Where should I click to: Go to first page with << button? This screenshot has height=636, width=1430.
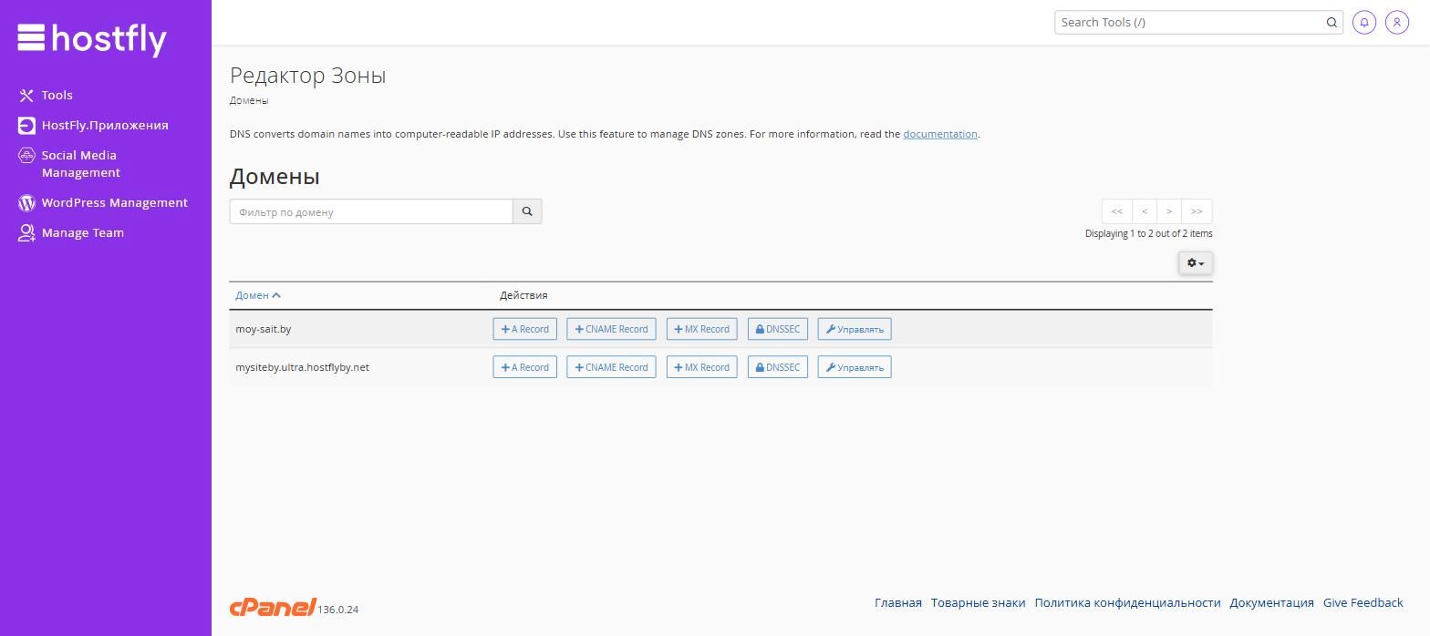coord(1116,211)
